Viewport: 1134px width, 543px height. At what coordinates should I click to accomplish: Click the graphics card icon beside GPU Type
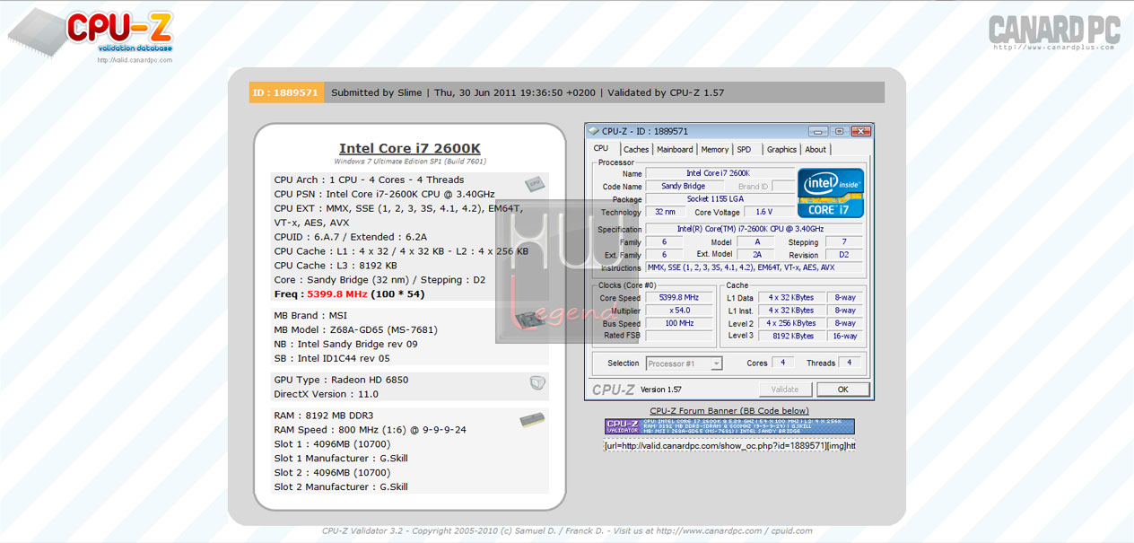[x=537, y=383]
